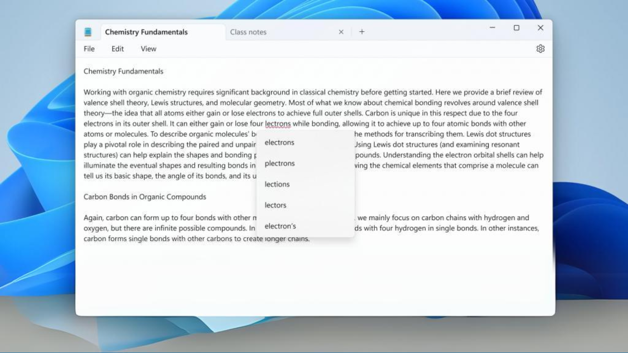The width and height of the screenshot is (628, 353).
Task: Click the Notepad app icon in title bar
Action: (88, 32)
